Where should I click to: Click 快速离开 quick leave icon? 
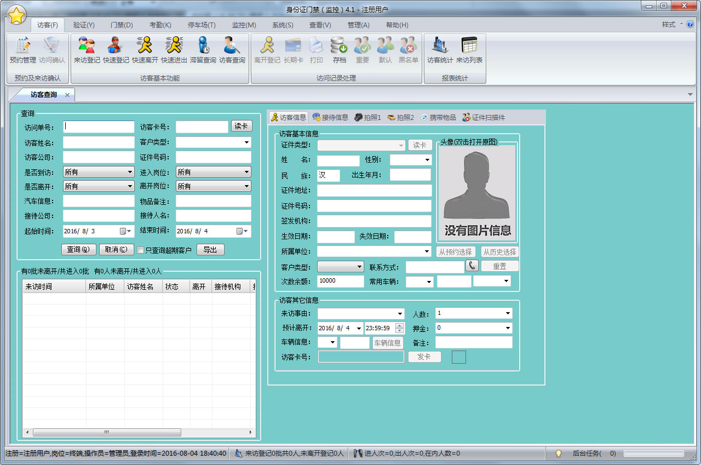(x=145, y=50)
